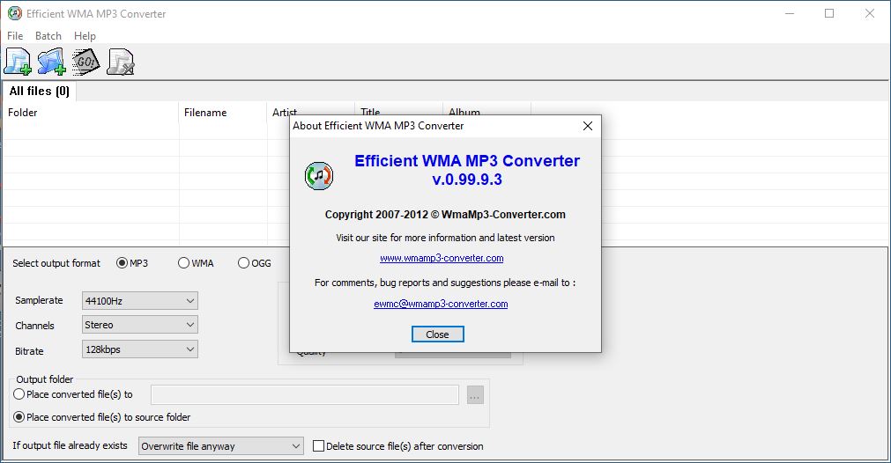Maximize the main window
The height and width of the screenshot is (463, 891).
pos(829,13)
